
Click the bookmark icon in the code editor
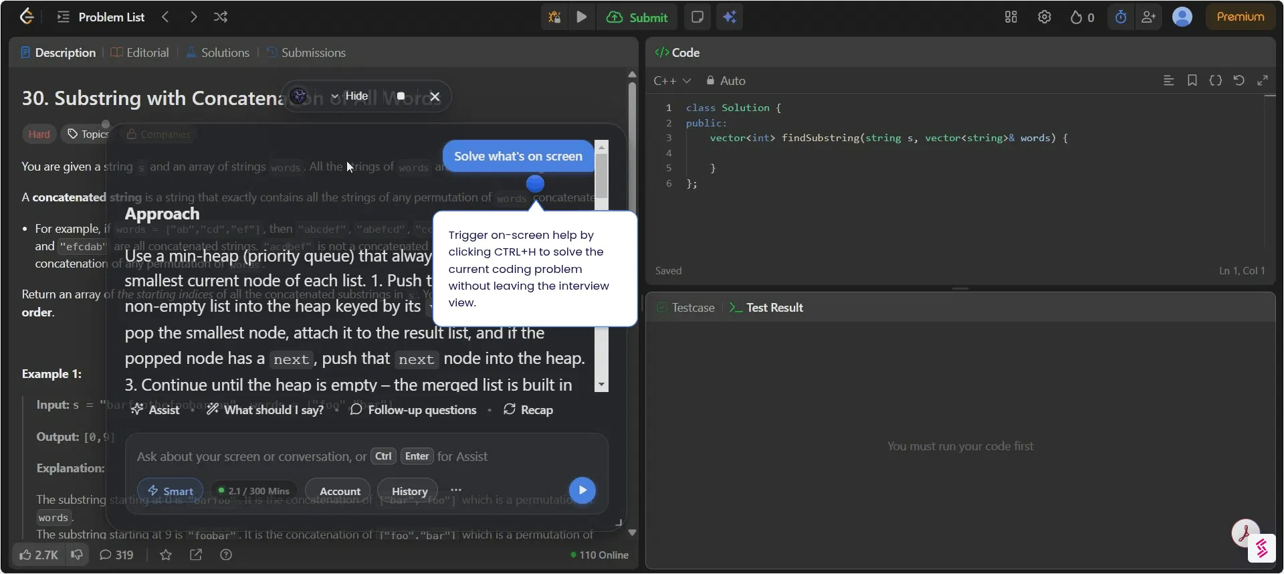[1192, 80]
